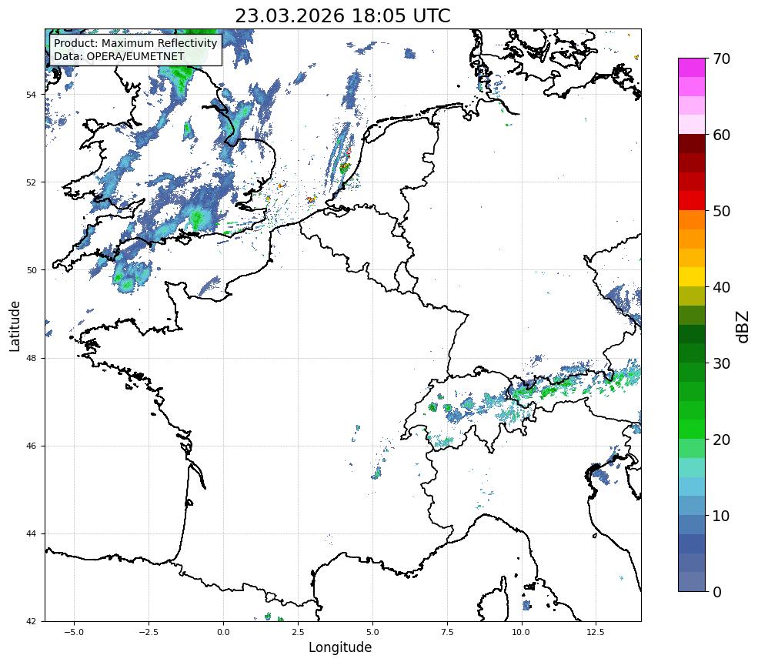Click colorbar tick label '40'
Screen dimensions: 758x662
pyautogui.click(x=721, y=287)
